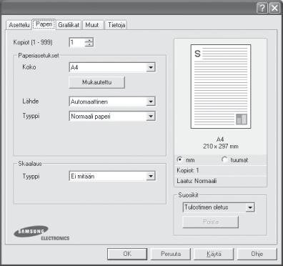This screenshot has height=266, width=283.
Task: Click the Peruuta cancel button
Action: pyautogui.click(x=171, y=254)
